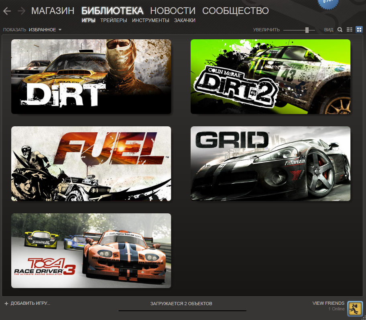366x320 pixels.
Task: Expand the ИЗБРАННОЕ filter dropdown
Action: (x=45, y=30)
